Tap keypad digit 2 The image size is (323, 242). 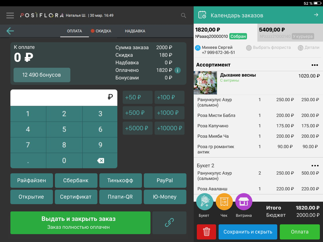click(64, 114)
